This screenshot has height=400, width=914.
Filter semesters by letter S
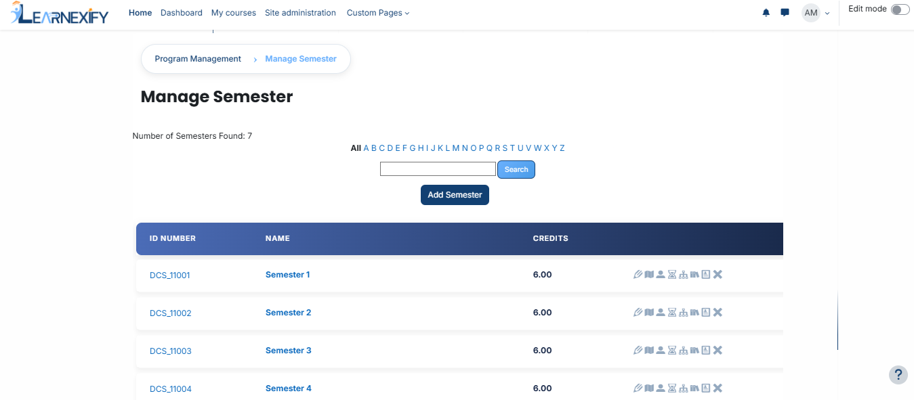coord(505,148)
